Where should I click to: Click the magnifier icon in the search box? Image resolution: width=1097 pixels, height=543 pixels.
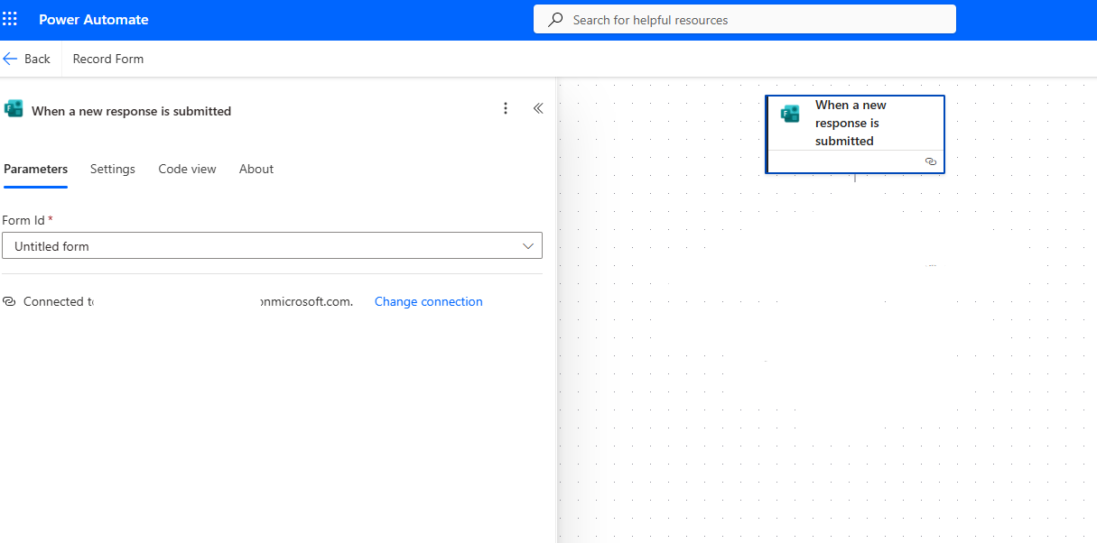(555, 20)
